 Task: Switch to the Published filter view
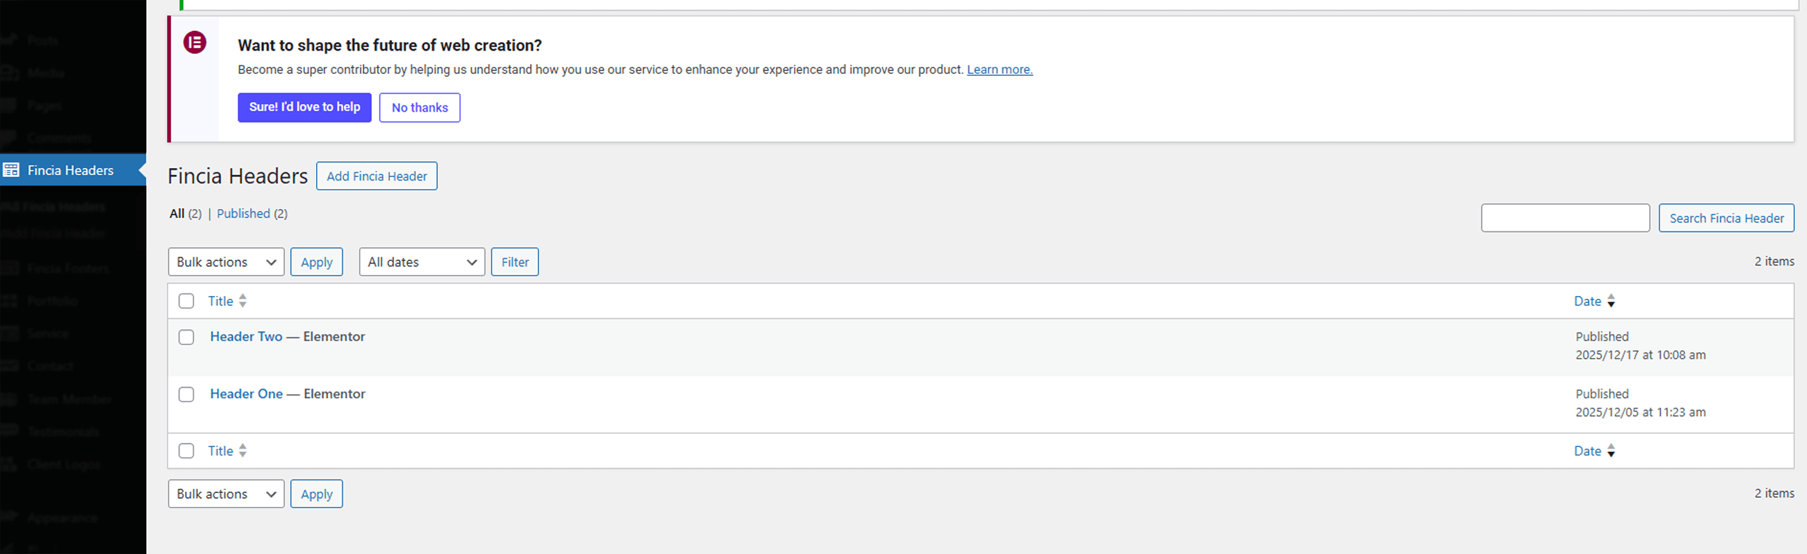[x=243, y=214]
